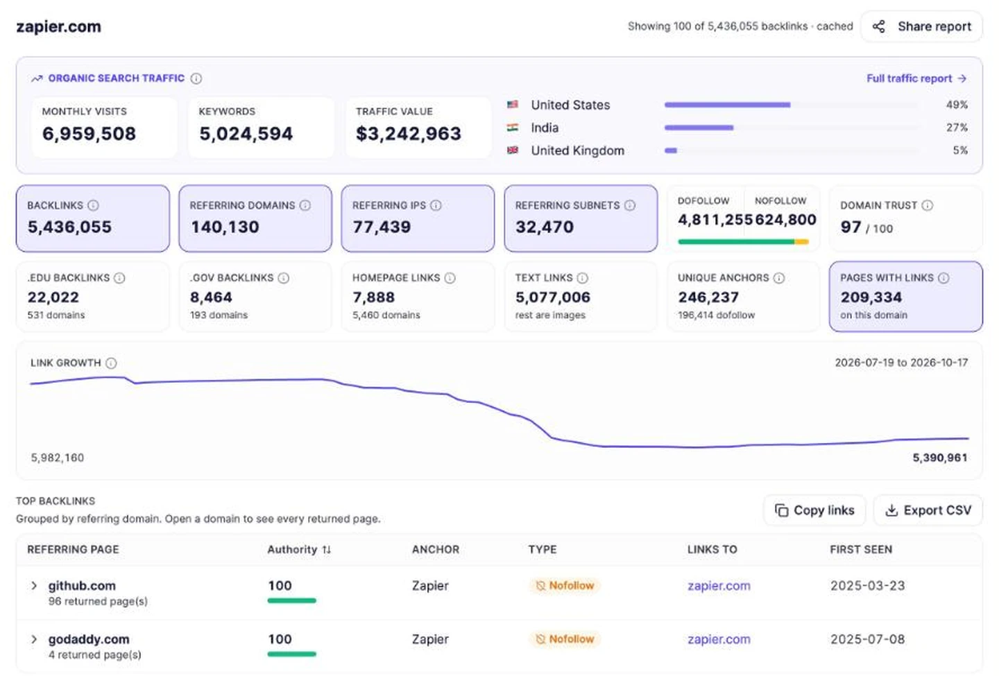Screen dimensions: 999x676
Task: Click the Monthly Visits value 6,959,508
Action: (x=89, y=134)
